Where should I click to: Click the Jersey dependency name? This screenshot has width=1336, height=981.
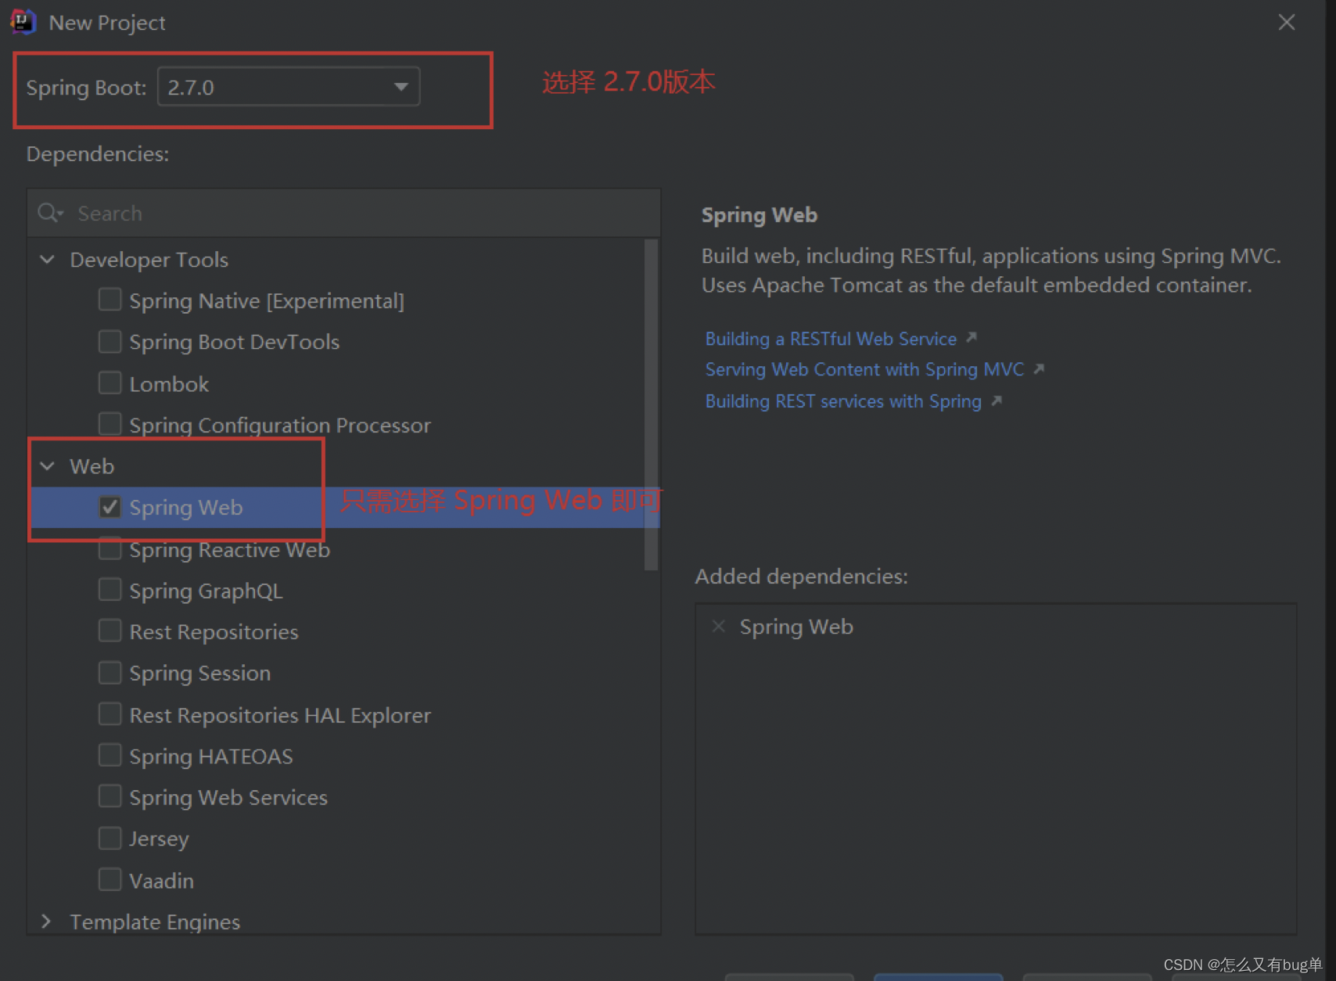[159, 839]
